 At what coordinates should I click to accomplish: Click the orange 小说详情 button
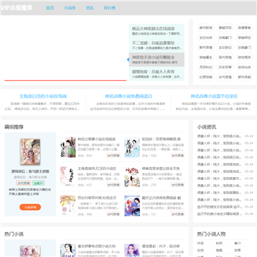[x=30, y=207]
